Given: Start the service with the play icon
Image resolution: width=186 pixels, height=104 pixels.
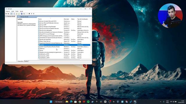Looking at the screenshot, I should 27,14.
